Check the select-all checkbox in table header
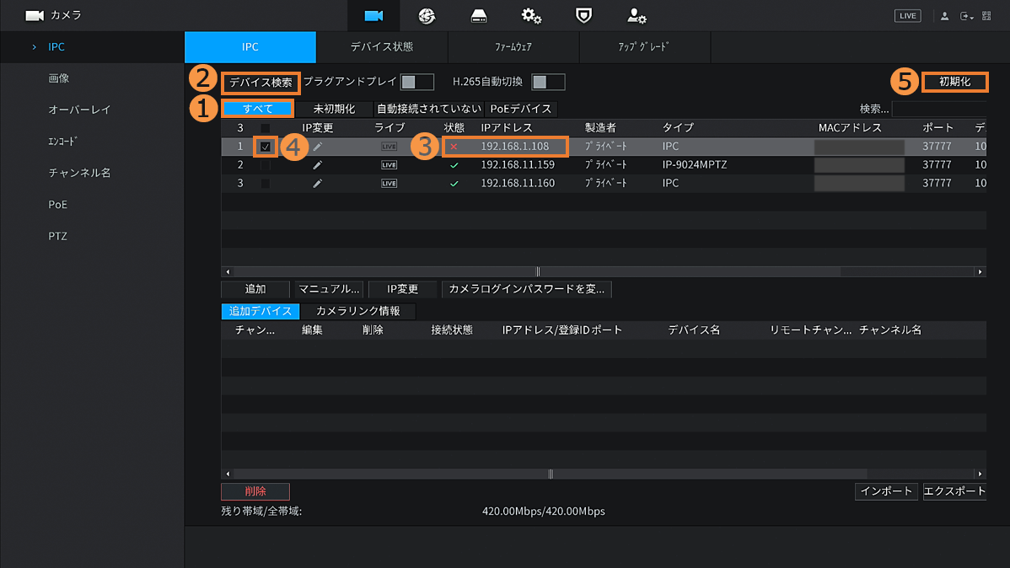1010x568 pixels. [266, 128]
